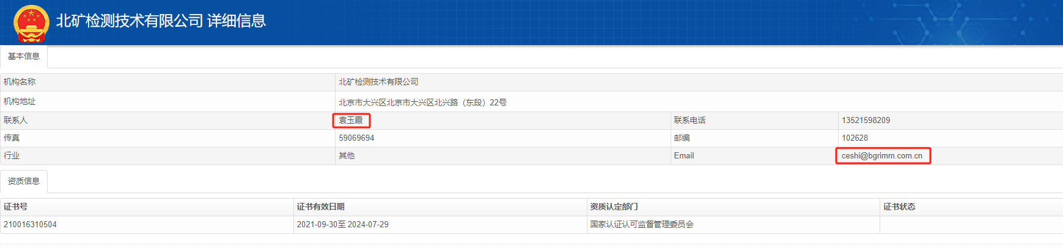1063x251 pixels.
Task: Click contact name 袁玉霞
Action: [351, 120]
